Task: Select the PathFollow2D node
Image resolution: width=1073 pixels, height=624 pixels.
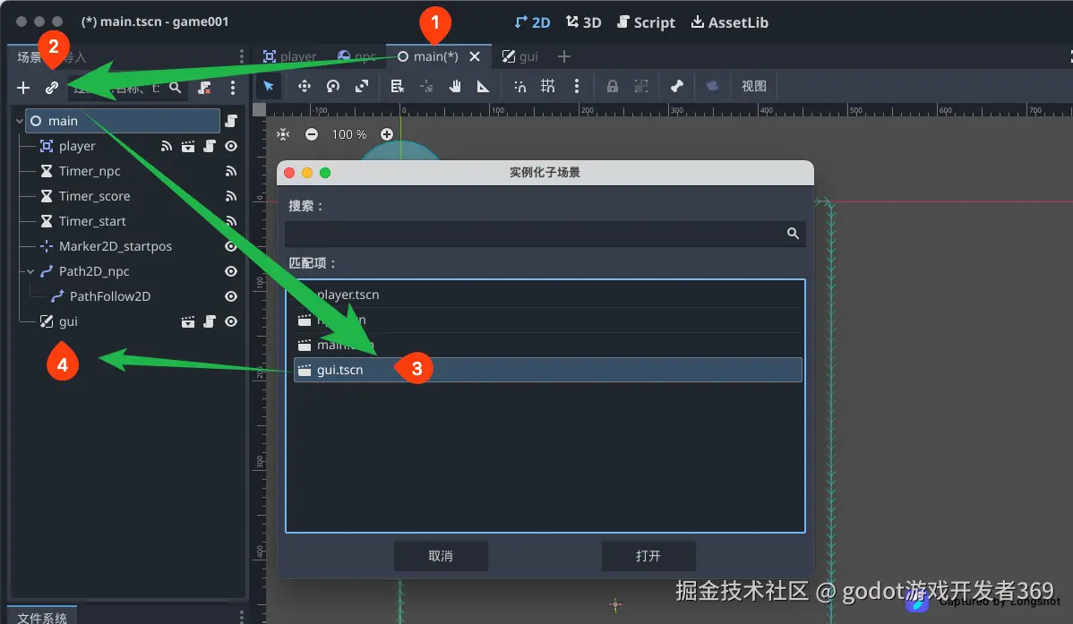Action: (x=109, y=296)
